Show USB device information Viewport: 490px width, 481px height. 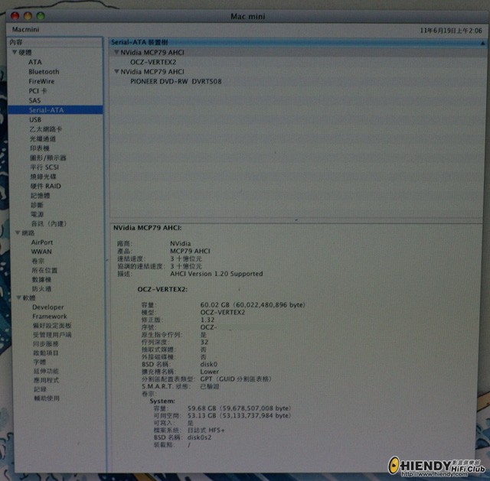tap(35, 119)
